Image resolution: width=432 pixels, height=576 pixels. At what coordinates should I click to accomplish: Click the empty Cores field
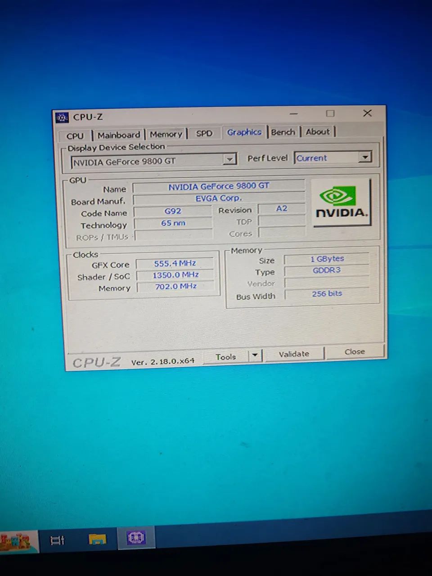point(282,233)
